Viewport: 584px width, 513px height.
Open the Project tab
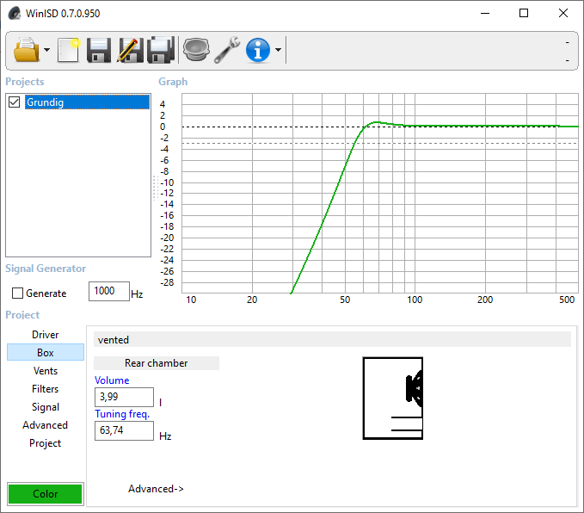pyautogui.click(x=46, y=443)
